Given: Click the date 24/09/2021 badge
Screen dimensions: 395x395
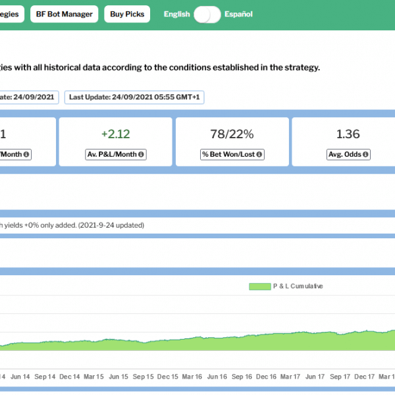Looking at the screenshot, I should pos(29,97).
